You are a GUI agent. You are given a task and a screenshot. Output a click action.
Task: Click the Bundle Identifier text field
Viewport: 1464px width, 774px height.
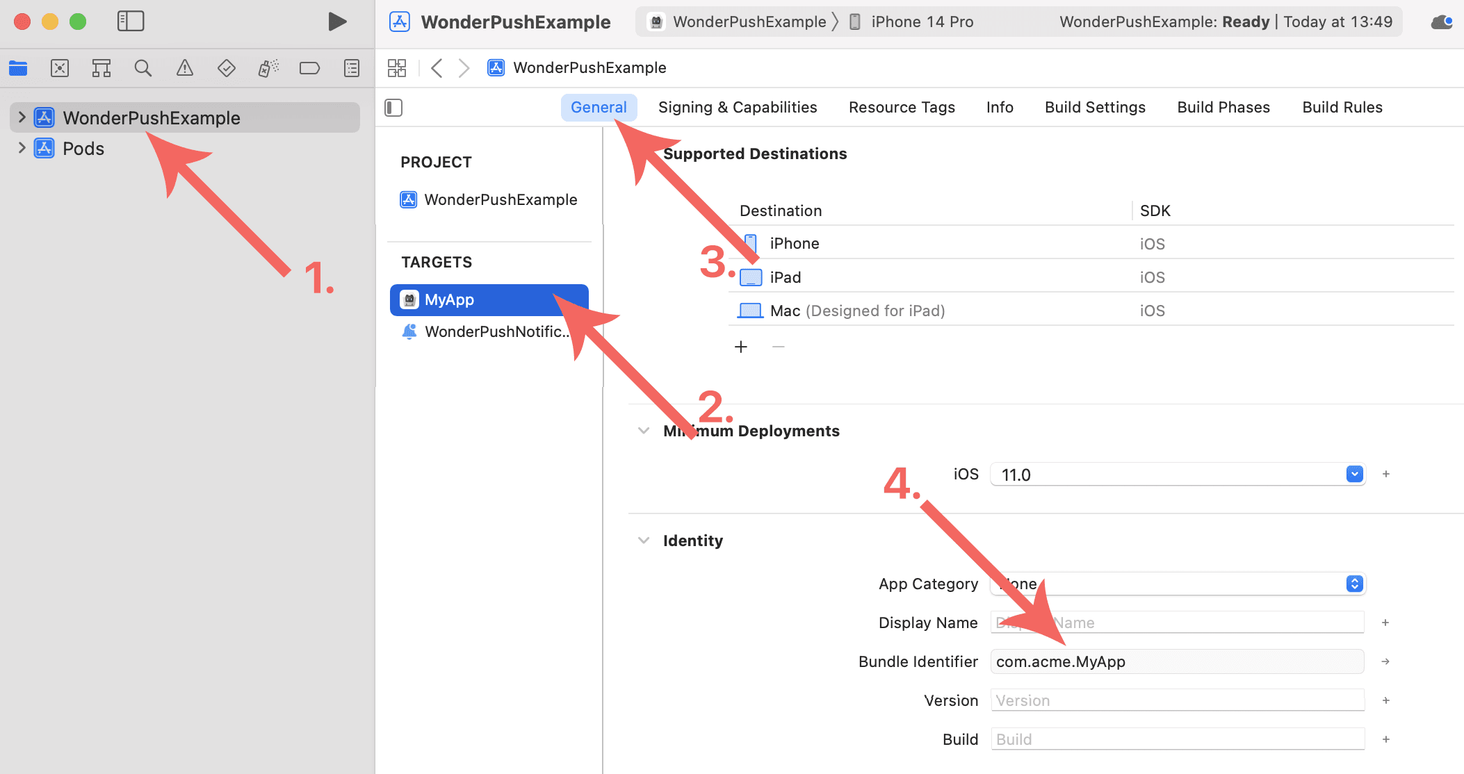click(x=1176, y=661)
